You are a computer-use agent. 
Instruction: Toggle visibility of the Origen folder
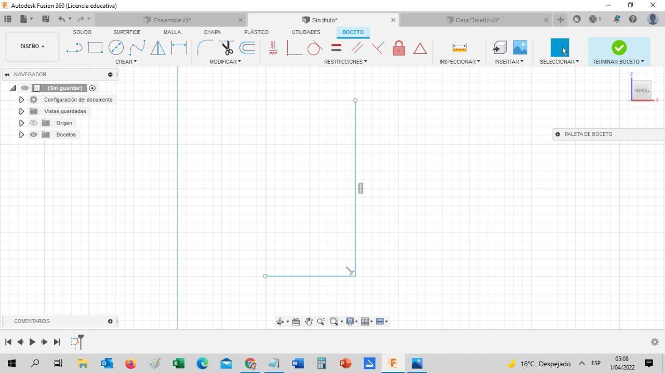[34, 123]
